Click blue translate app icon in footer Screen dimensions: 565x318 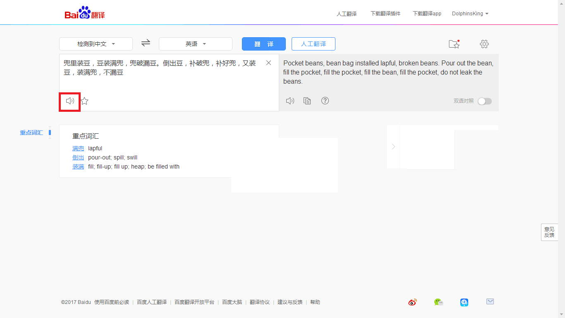coord(464,302)
